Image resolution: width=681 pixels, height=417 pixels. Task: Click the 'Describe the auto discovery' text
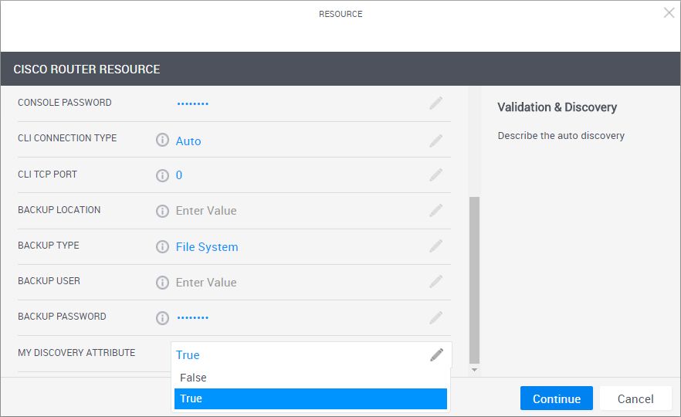(561, 136)
